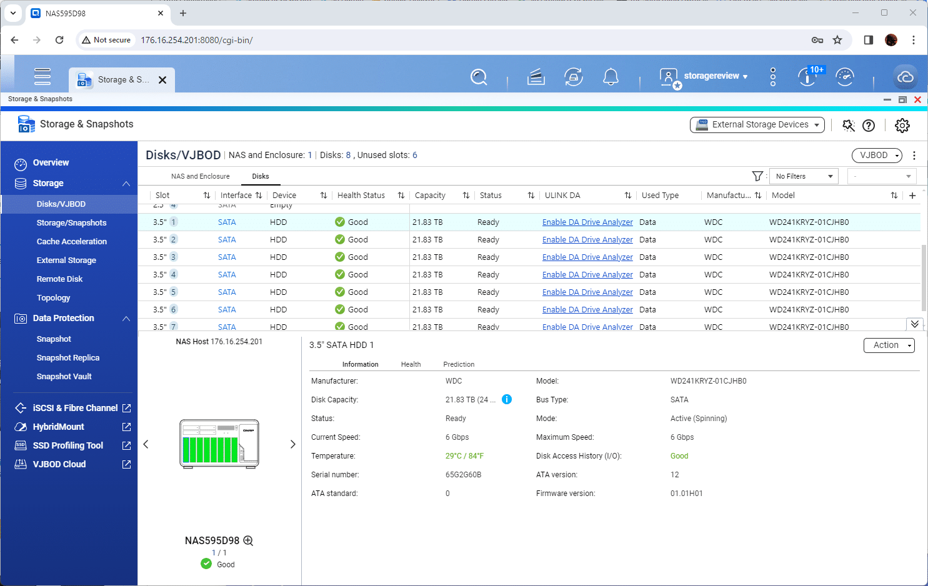Expand the disk list with double-chevron
Image resolution: width=928 pixels, height=586 pixels.
[915, 324]
